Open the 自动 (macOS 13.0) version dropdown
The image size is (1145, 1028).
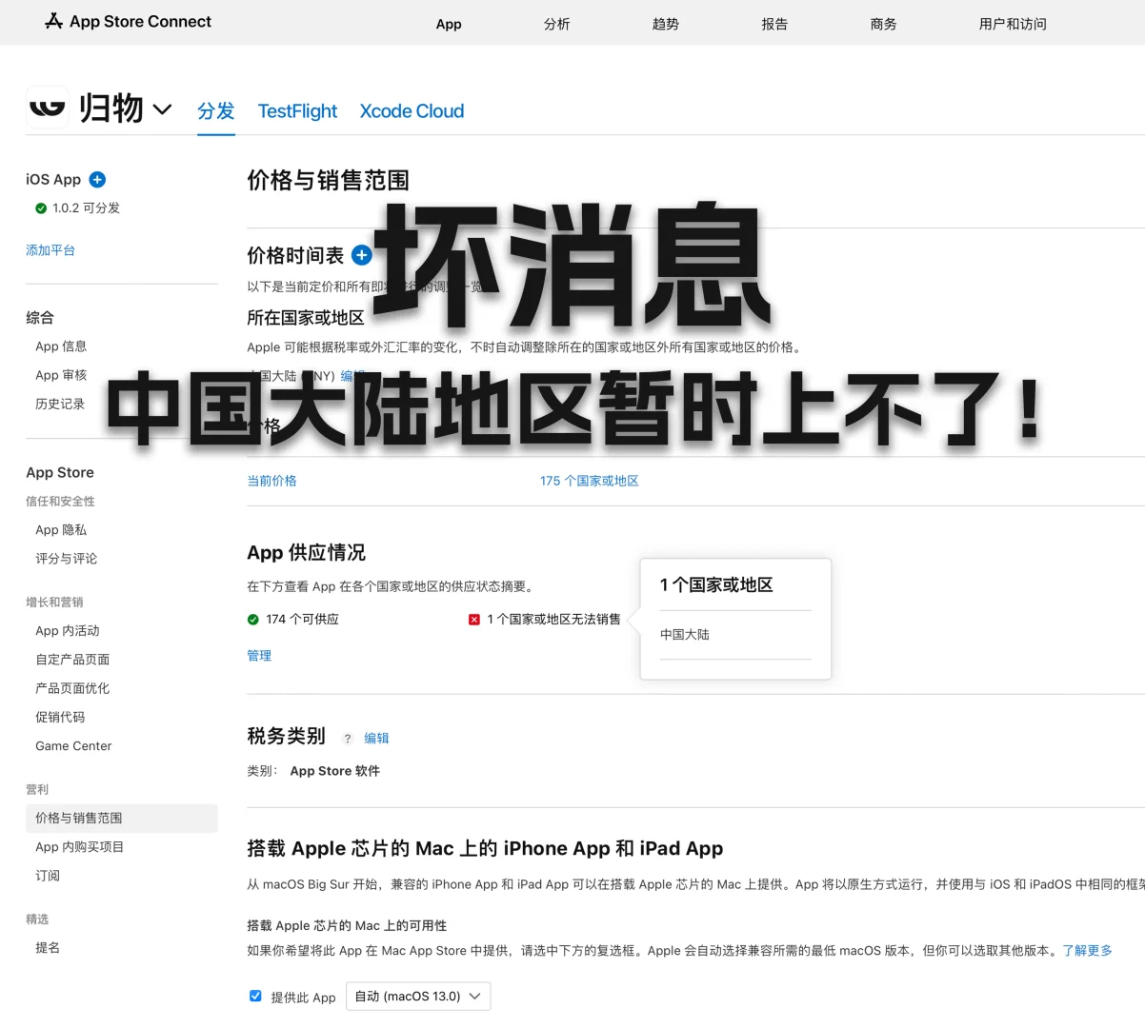417,996
